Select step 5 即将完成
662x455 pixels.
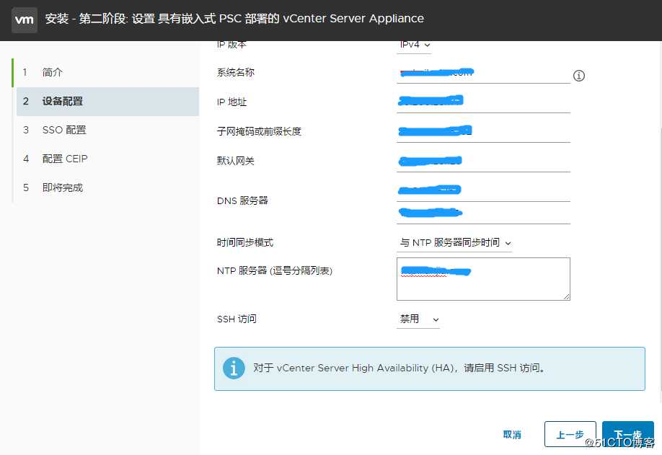(x=106, y=187)
